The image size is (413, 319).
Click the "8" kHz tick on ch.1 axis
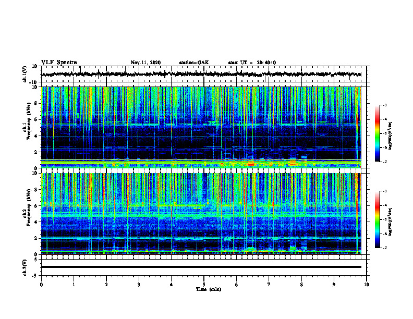36,103
